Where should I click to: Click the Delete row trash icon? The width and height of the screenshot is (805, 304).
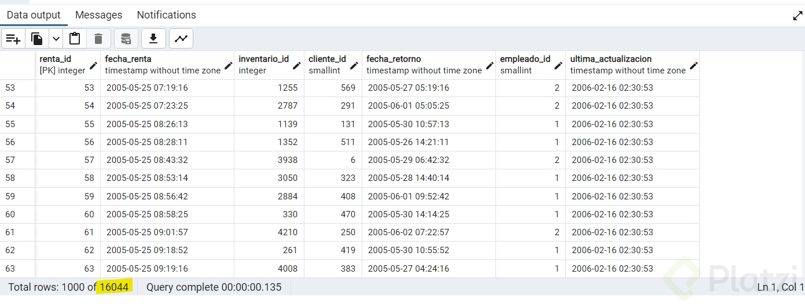point(98,39)
